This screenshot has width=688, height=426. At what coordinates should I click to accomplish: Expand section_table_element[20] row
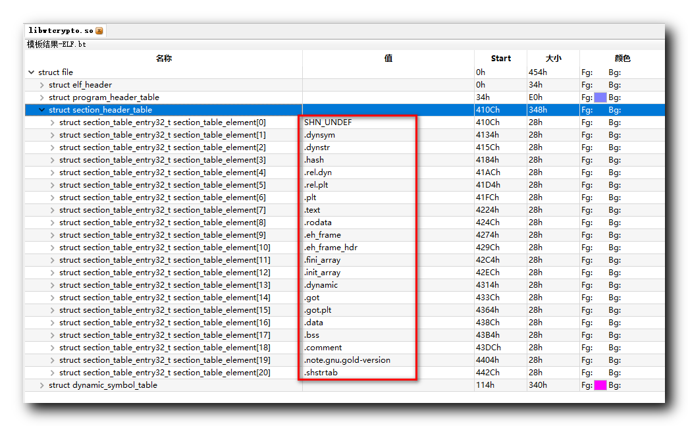(52, 373)
